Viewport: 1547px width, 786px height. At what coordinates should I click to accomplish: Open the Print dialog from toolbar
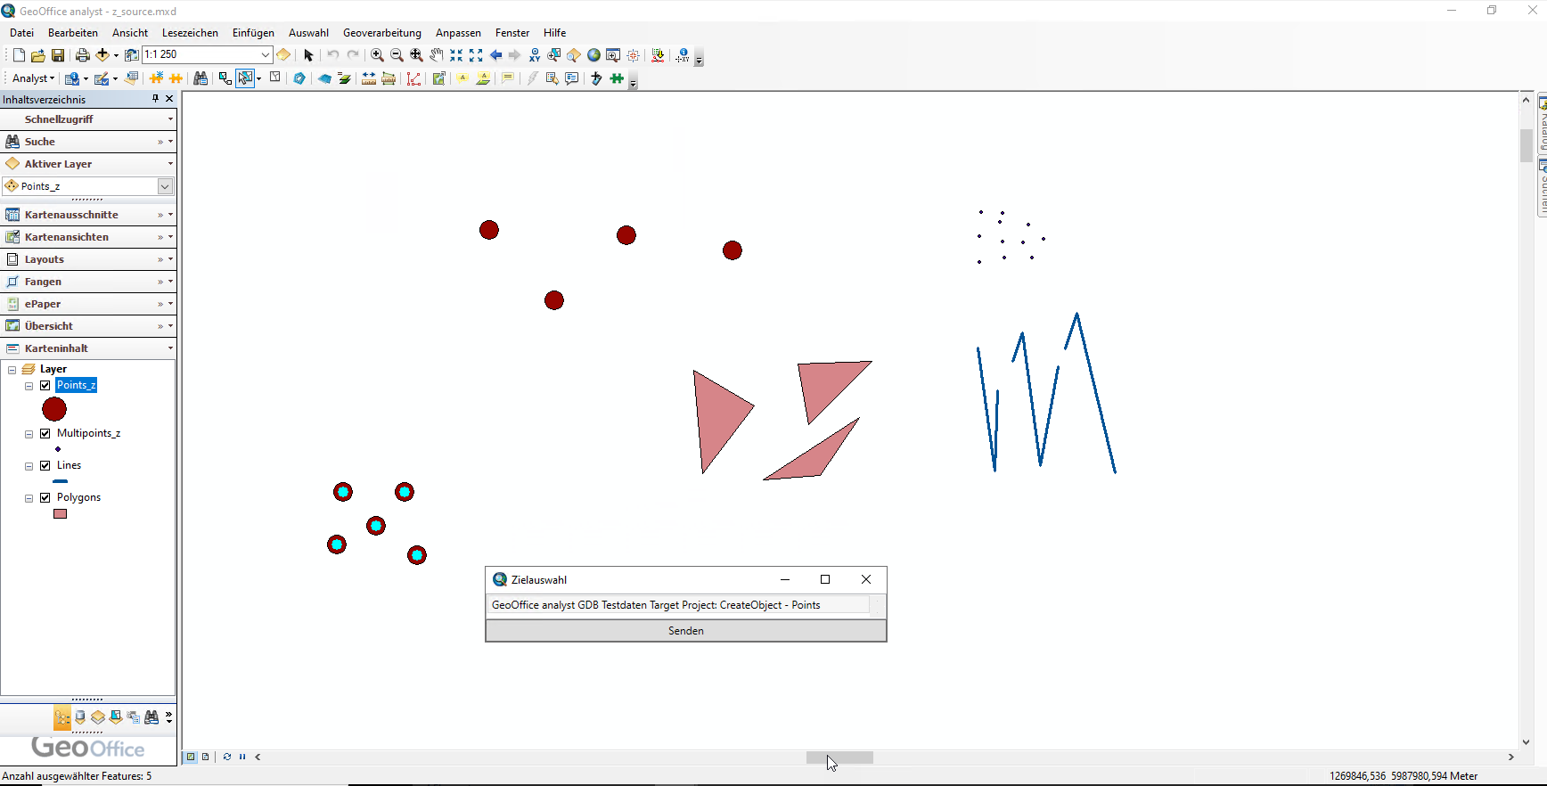pyautogui.click(x=82, y=55)
